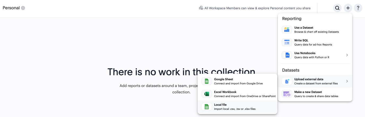Click the search magnifier icon
The width and height of the screenshot is (365, 117).
click(x=337, y=8)
